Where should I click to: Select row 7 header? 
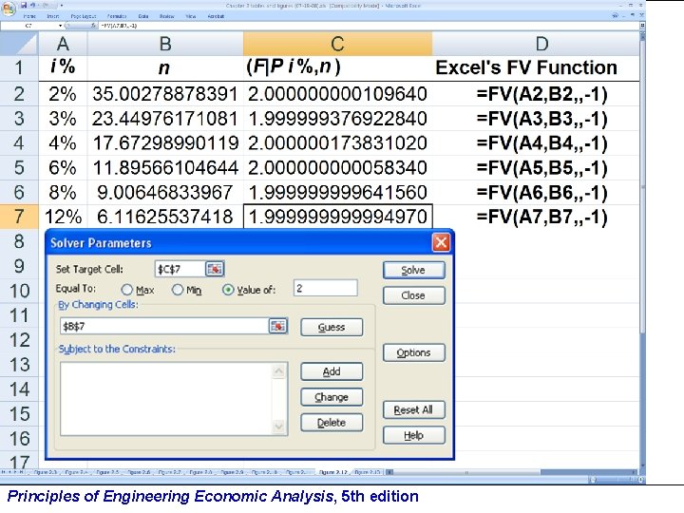point(19,217)
